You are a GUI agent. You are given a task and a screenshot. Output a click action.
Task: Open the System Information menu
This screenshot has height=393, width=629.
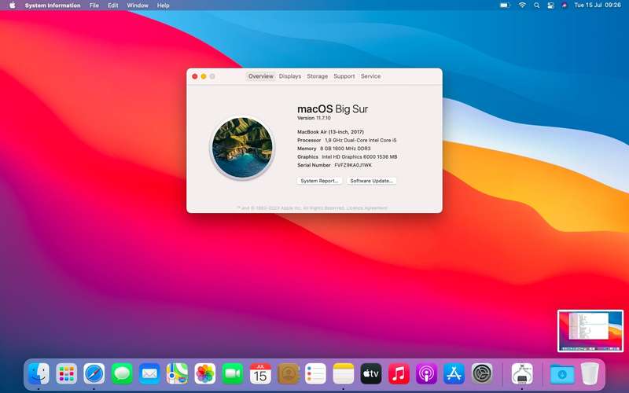53,6
